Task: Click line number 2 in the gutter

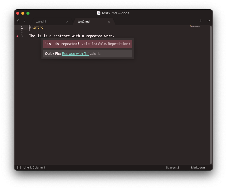Action: [22, 32]
